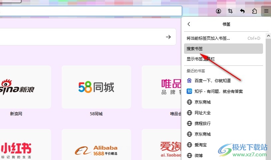Open the extensions puzzle icon
The width and height of the screenshot is (271, 160).
coord(254,11)
